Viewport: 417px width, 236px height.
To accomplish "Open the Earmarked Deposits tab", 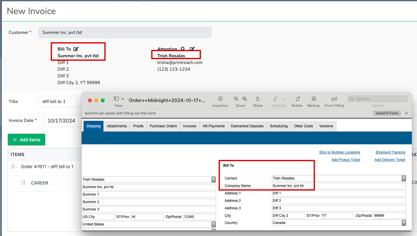I will pos(247,126).
